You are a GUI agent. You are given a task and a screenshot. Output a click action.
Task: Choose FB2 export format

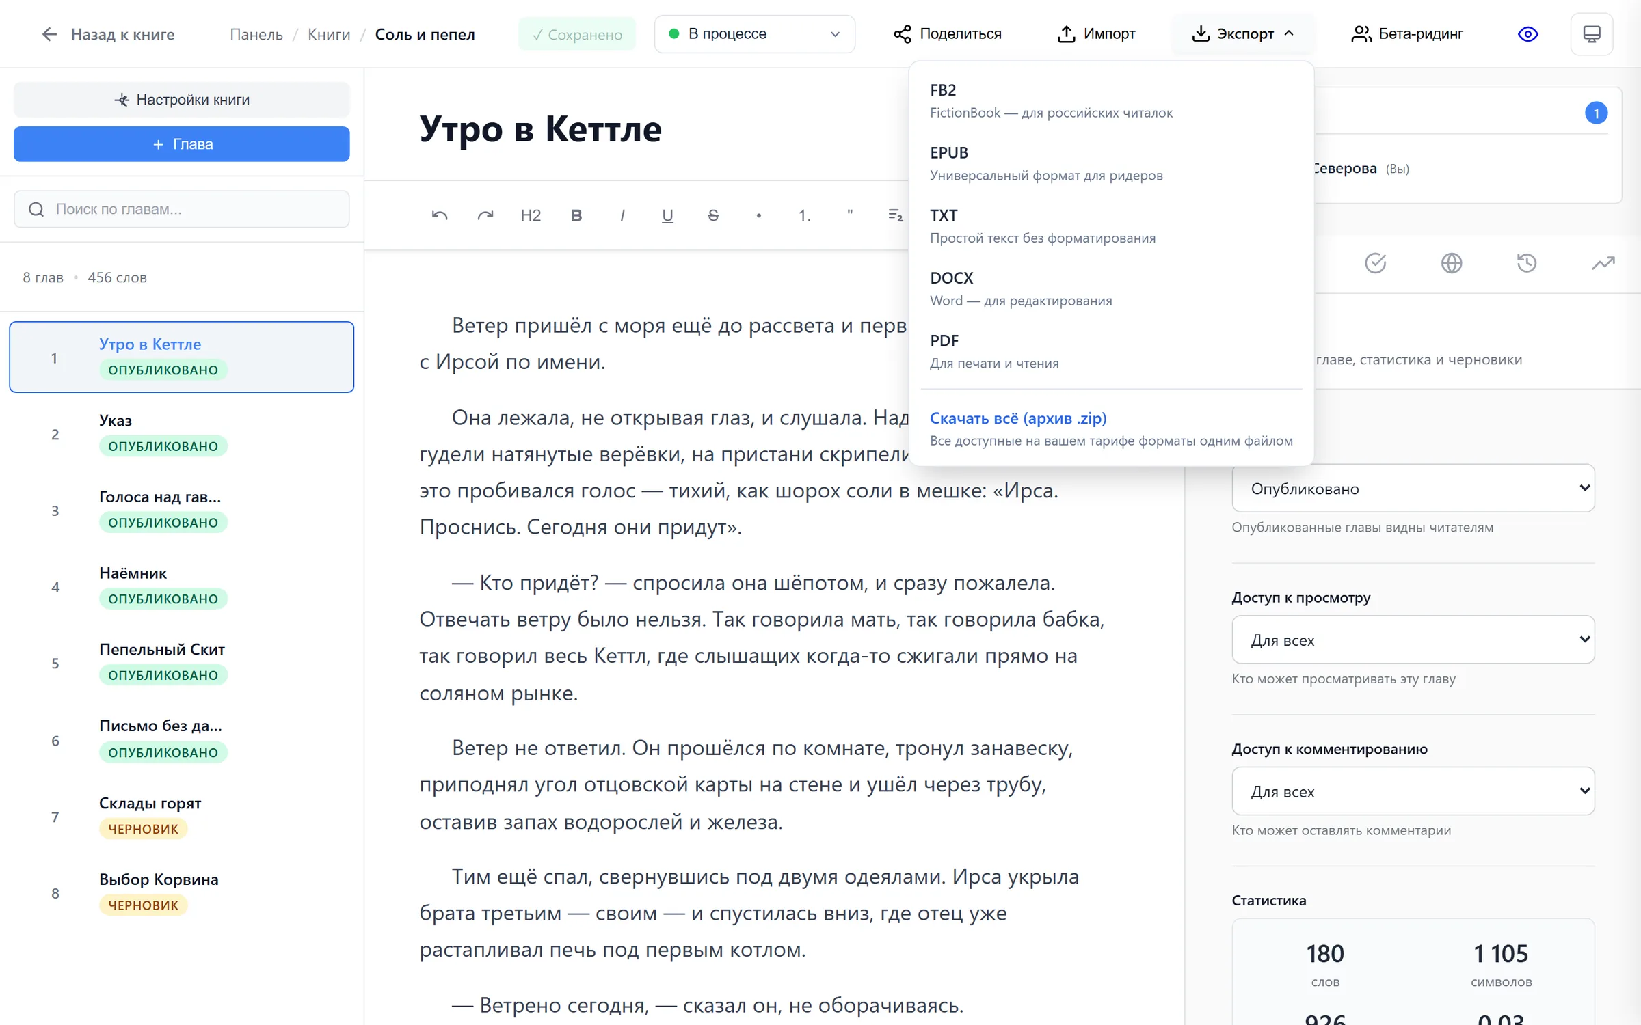pyautogui.click(x=1111, y=100)
